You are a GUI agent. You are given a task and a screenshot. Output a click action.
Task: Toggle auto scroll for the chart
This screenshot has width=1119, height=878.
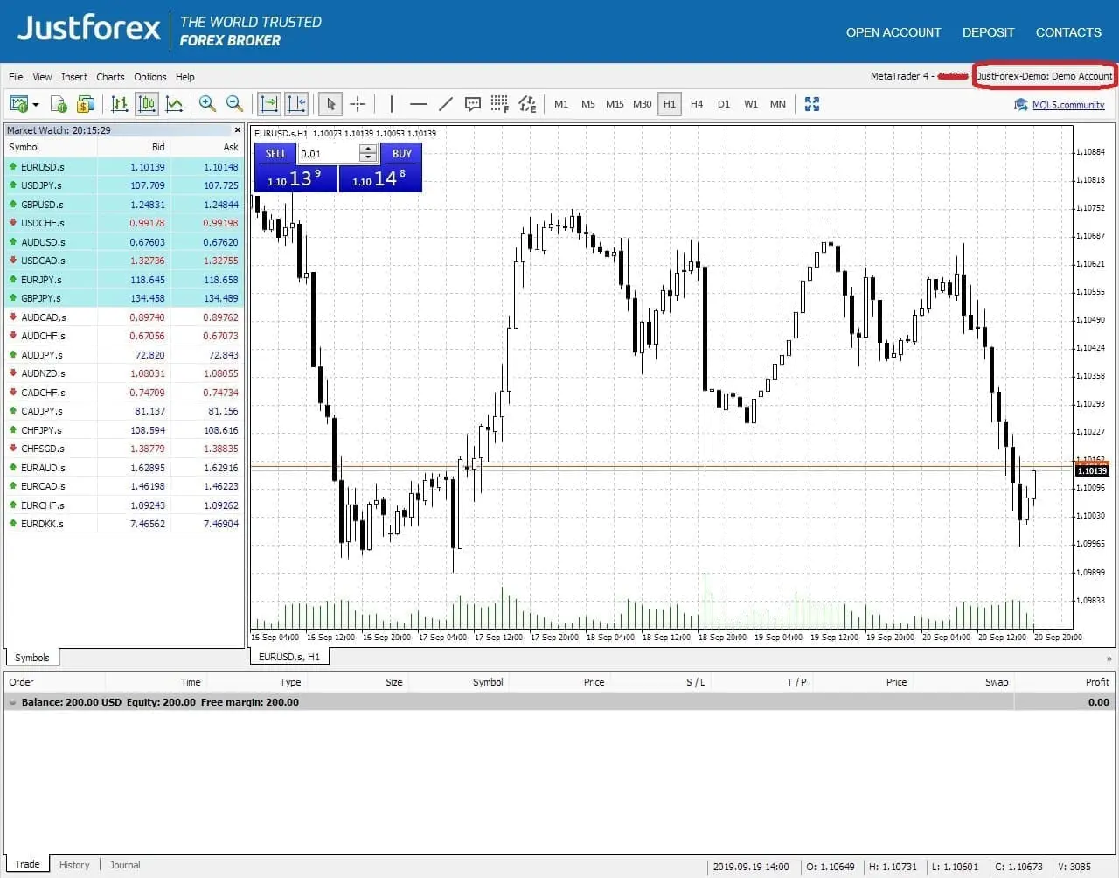click(x=268, y=104)
